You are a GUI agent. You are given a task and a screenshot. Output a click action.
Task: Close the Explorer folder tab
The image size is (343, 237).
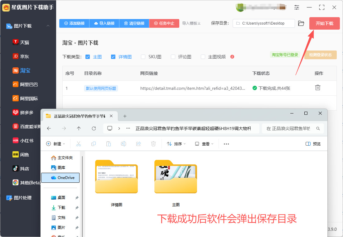point(111,116)
